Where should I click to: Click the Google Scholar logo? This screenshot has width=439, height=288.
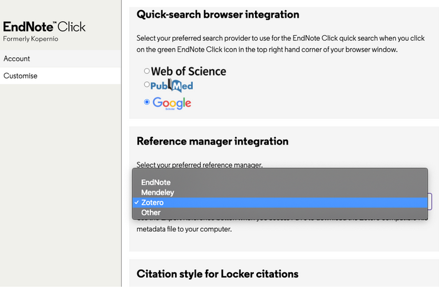click(x=172, y=103)
